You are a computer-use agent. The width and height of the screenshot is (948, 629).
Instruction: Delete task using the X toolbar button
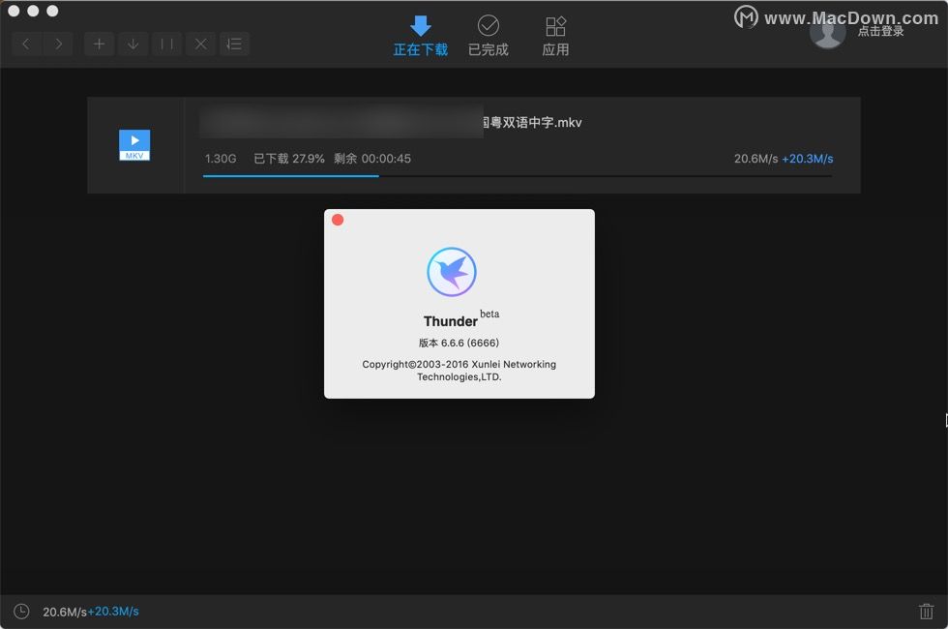click(x=201, y=44)
